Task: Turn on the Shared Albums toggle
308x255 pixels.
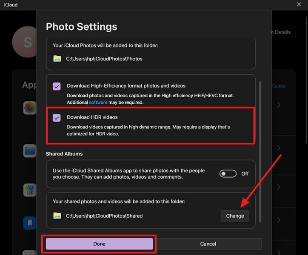Action: (x=228, y=173)
